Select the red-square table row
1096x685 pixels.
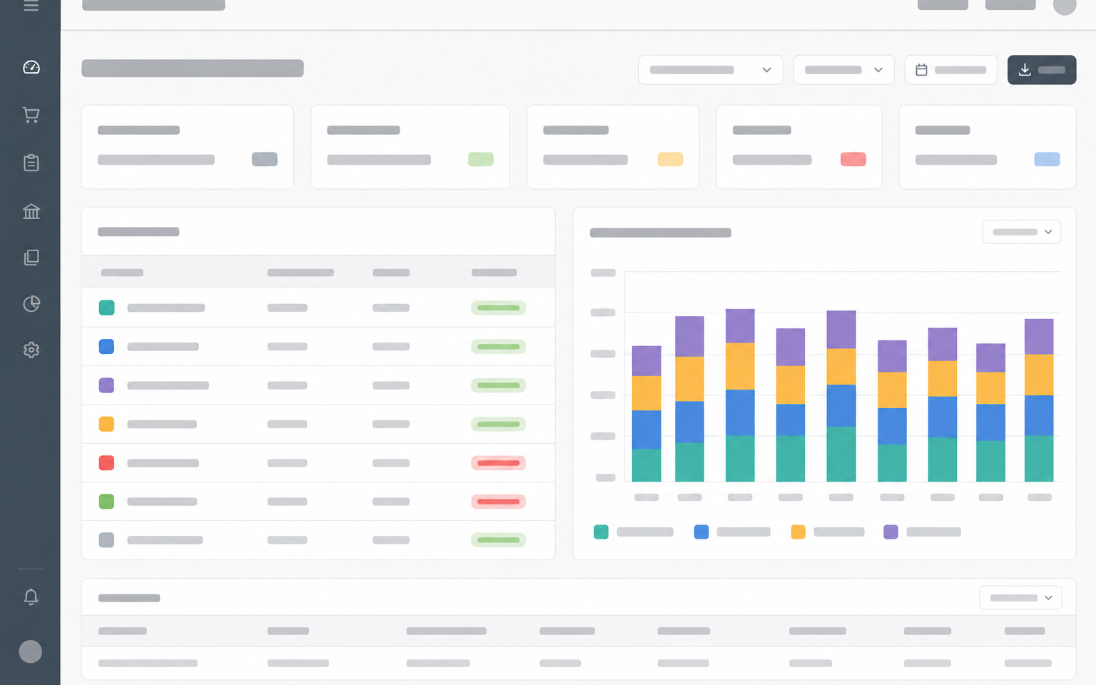pos(318,463)
